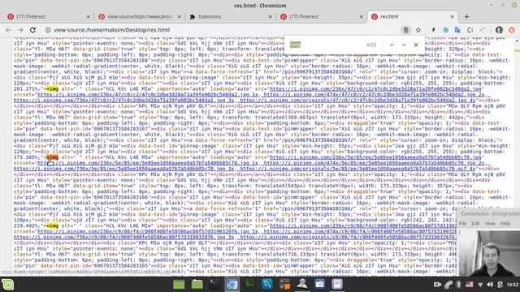Open the network tray indicator
520x292 pixels.
480,285
